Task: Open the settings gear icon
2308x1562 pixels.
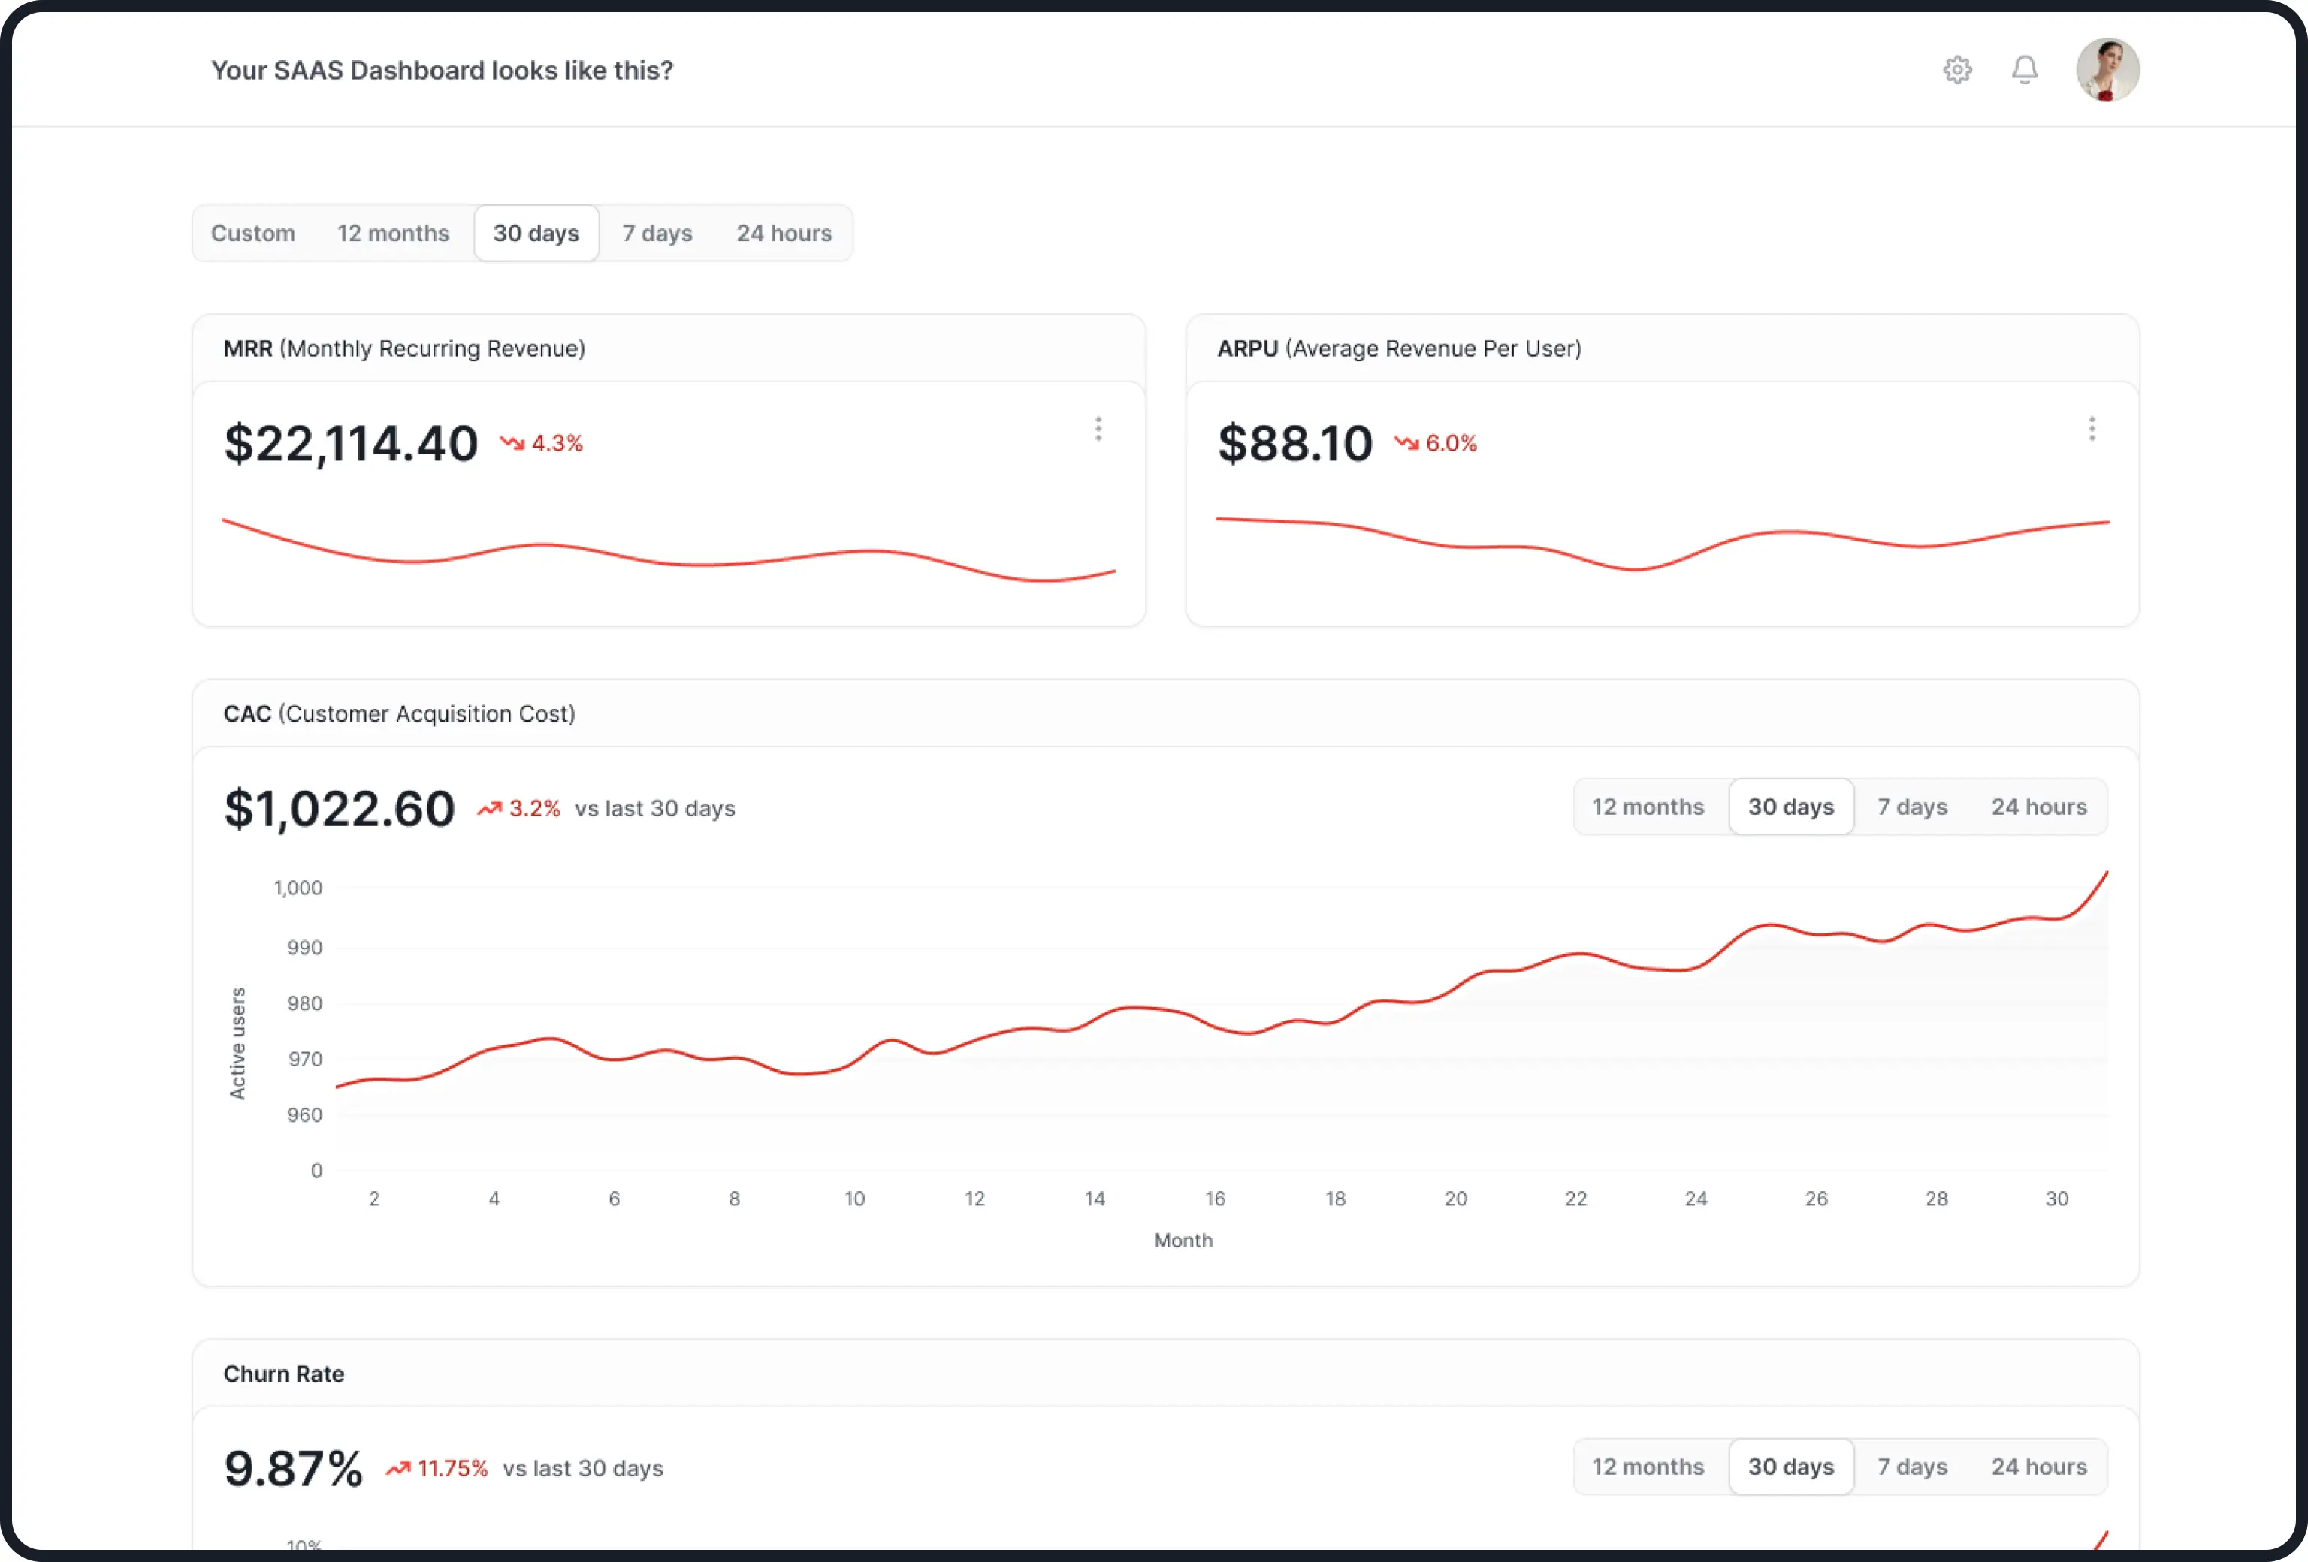Action: click(x=1956, y=70)
